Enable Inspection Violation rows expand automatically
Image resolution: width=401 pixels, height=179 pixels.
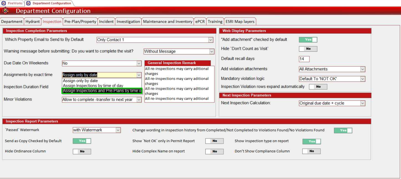[318, 87]
